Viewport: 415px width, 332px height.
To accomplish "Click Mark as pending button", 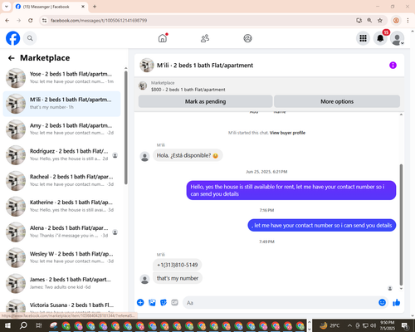I will coord(205,101).
